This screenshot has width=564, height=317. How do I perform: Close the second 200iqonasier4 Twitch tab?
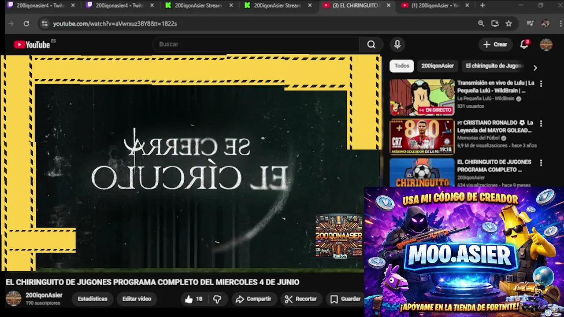(x=152, y=5)
